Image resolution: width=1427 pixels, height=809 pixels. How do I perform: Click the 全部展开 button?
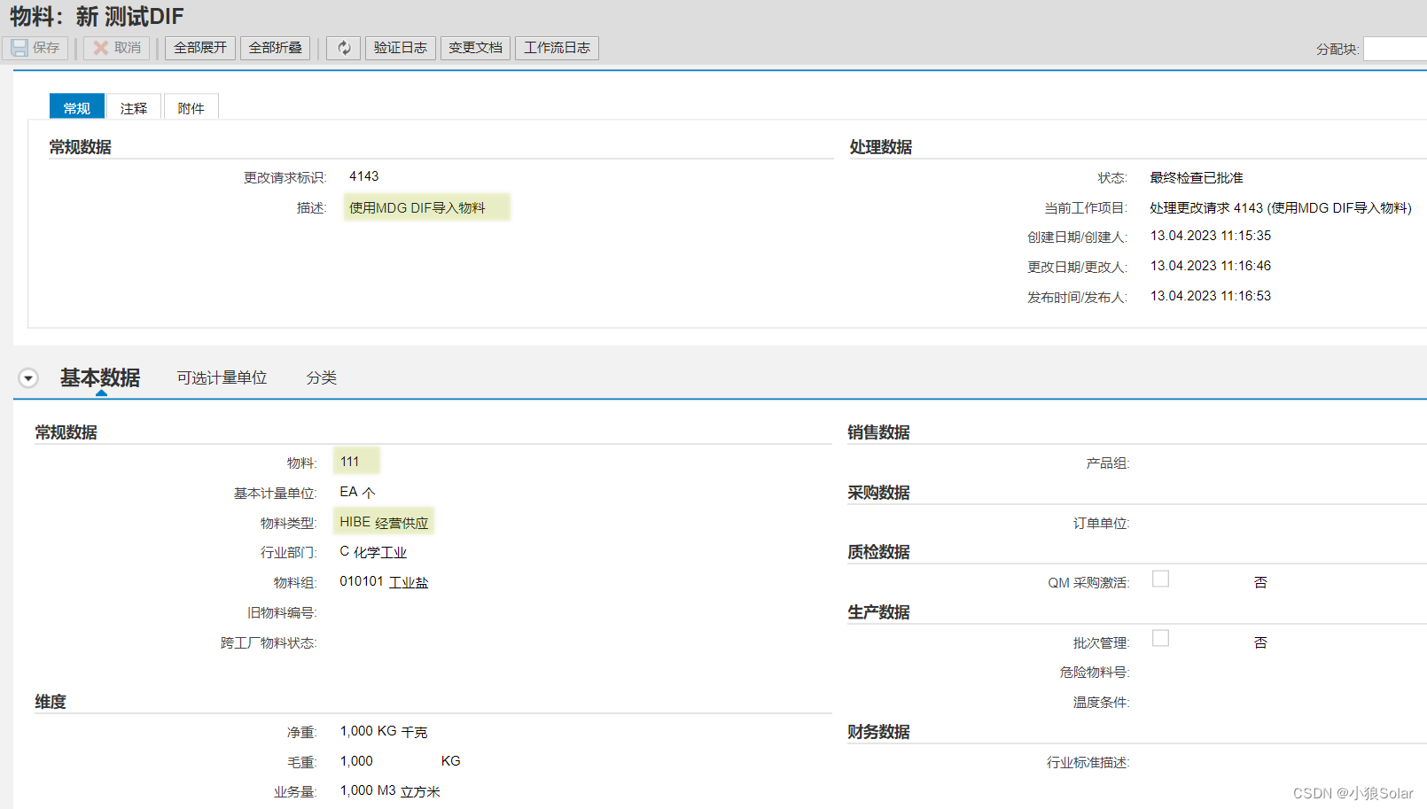tap(200, 48)
